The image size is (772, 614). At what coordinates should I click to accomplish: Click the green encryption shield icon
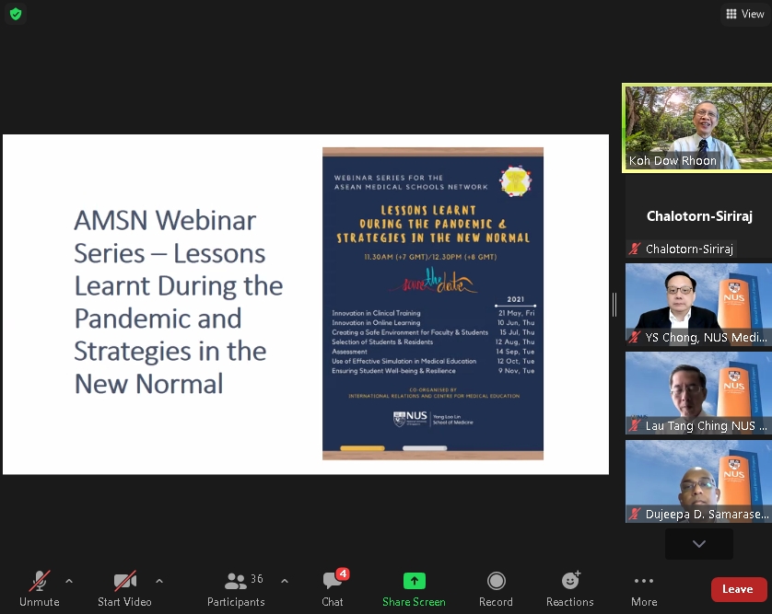click(x=16, y=14)
